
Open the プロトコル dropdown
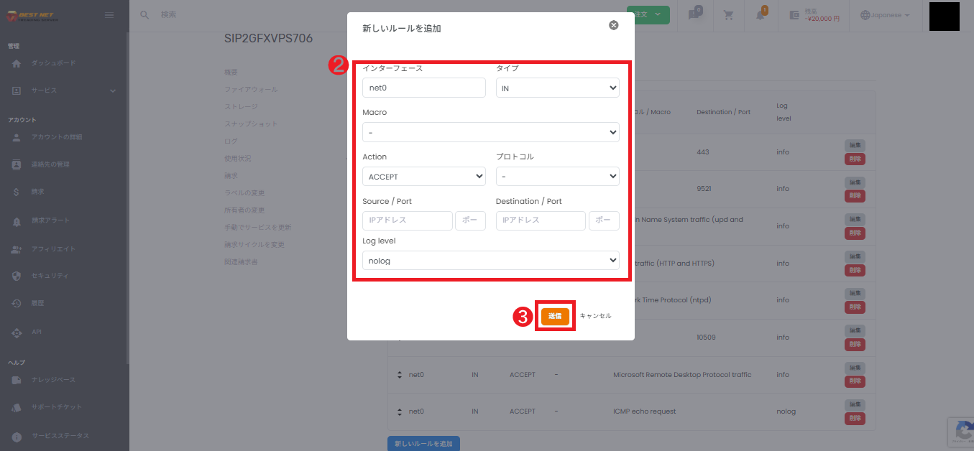(x=557, y=177)
